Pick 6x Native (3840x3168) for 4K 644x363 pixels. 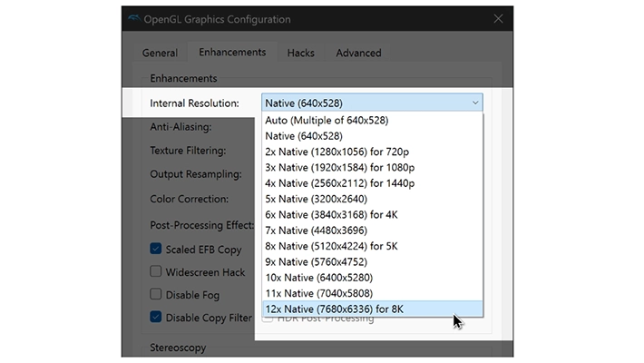pos(372,214)
